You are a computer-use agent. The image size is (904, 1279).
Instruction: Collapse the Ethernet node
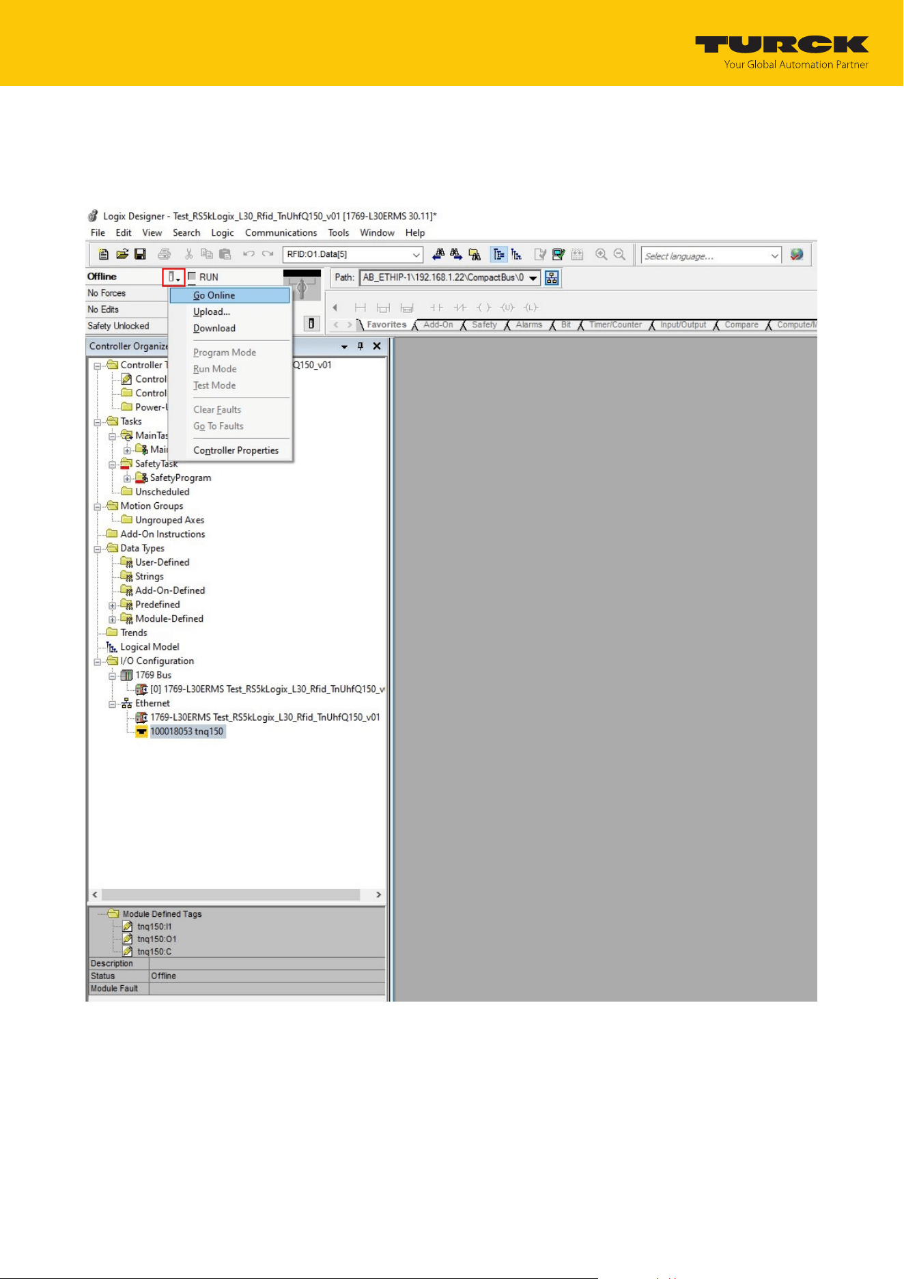point(113,704)
